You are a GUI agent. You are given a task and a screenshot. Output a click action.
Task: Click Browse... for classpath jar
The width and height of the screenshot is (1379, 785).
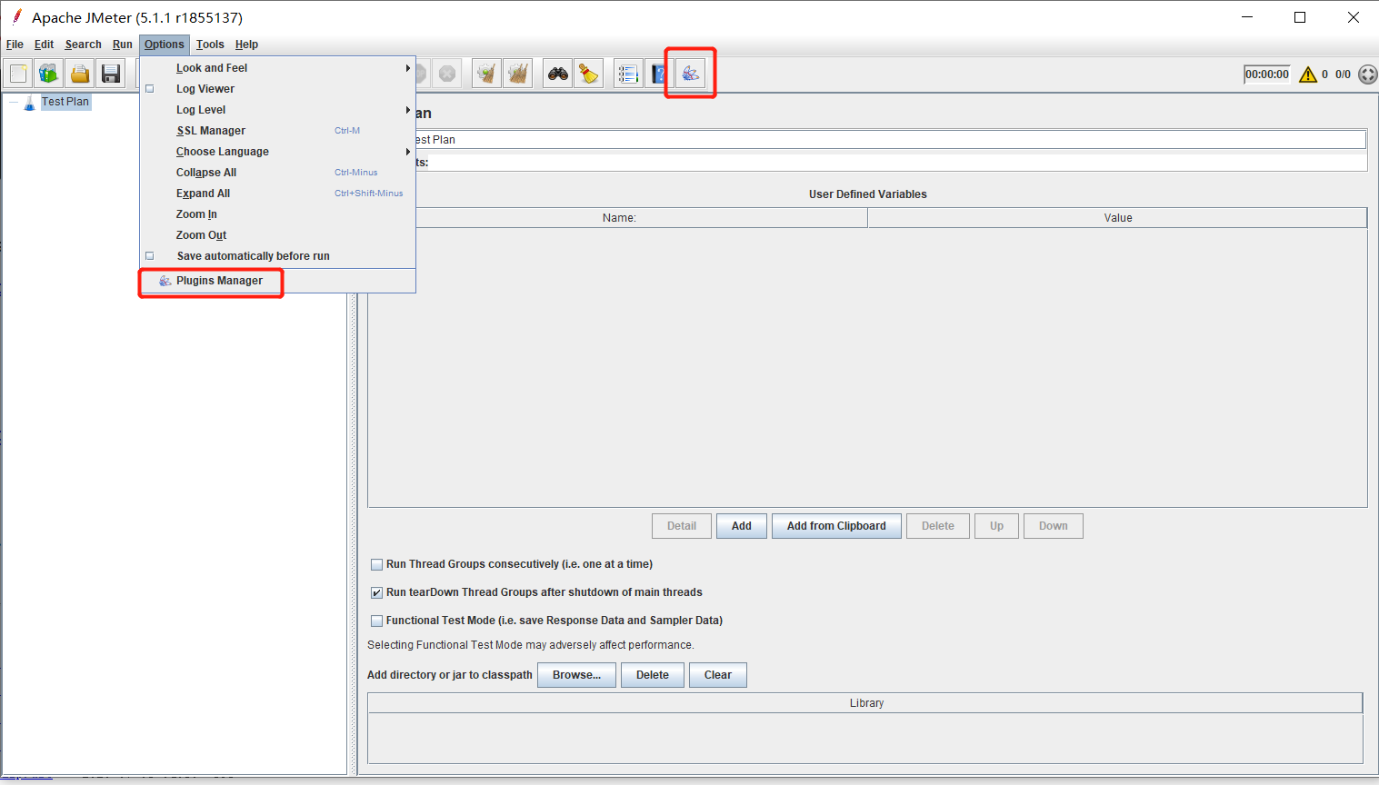[576, 675]
